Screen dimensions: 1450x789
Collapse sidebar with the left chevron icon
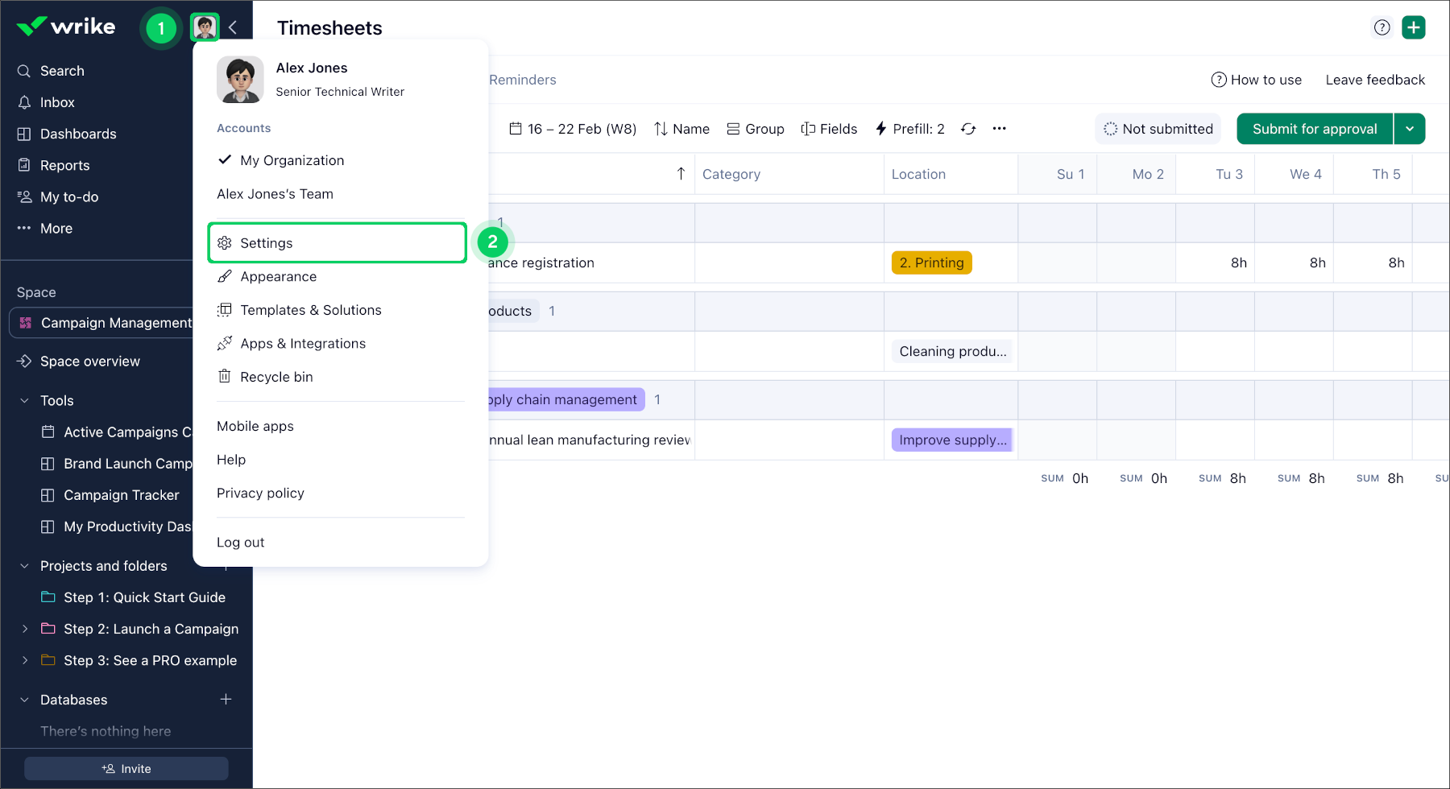point(233,28)
